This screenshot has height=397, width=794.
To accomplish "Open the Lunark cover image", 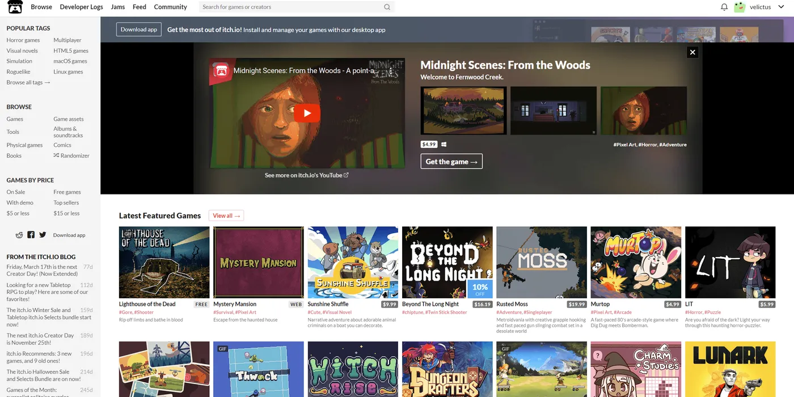I will pos(730,369).
